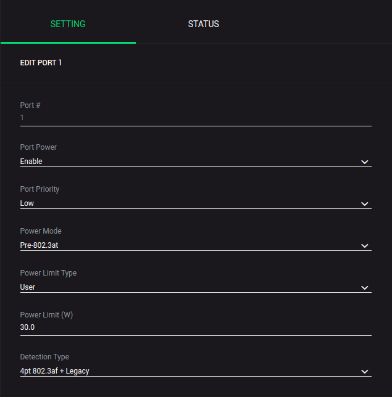Click the Port Power label
The width and height of the screenshot is (392, 397).
38,147
